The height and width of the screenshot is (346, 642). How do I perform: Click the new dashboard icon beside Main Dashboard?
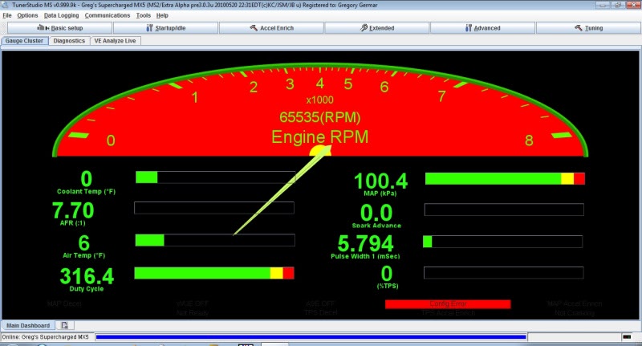65,325
